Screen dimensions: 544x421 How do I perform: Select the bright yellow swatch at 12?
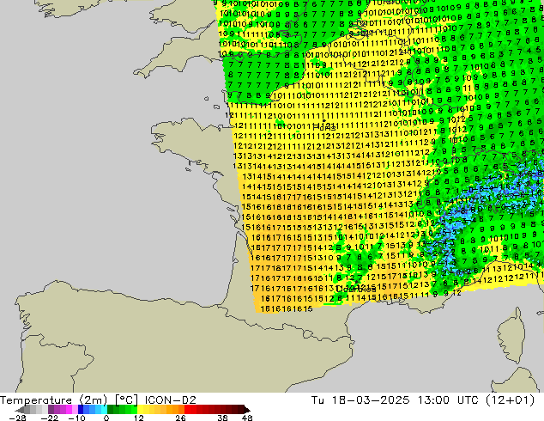140,410
